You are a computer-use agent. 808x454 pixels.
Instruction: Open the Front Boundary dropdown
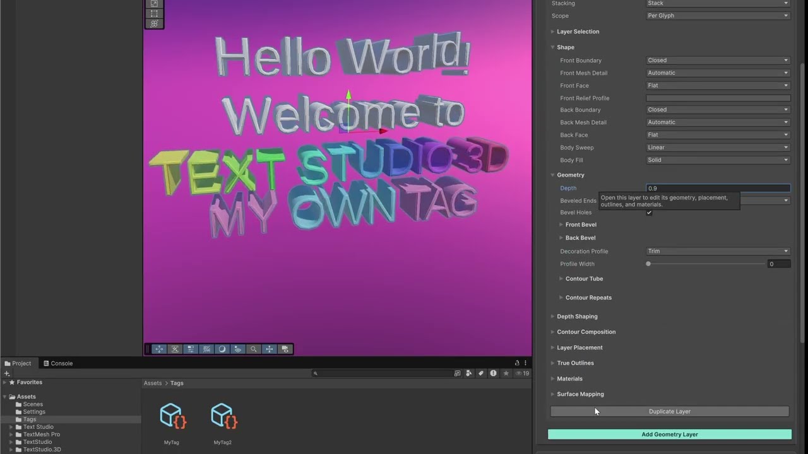point(718,61)
